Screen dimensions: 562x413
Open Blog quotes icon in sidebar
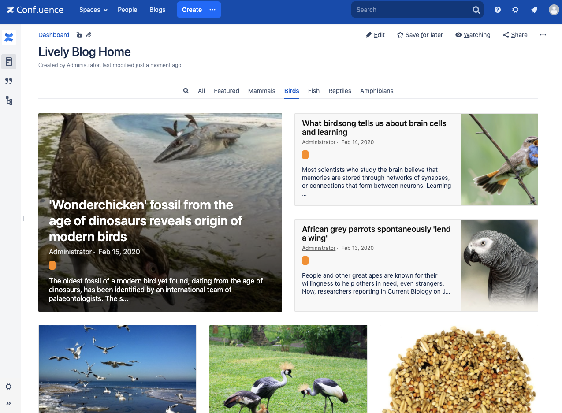click(x=9, y=81)
